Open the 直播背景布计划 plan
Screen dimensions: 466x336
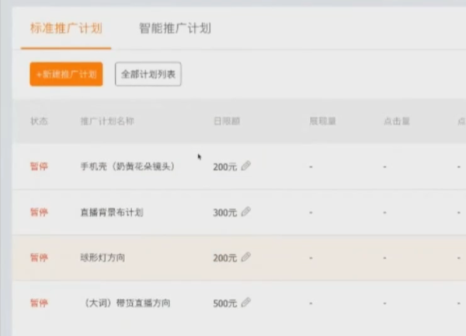[x=111, y=212]
